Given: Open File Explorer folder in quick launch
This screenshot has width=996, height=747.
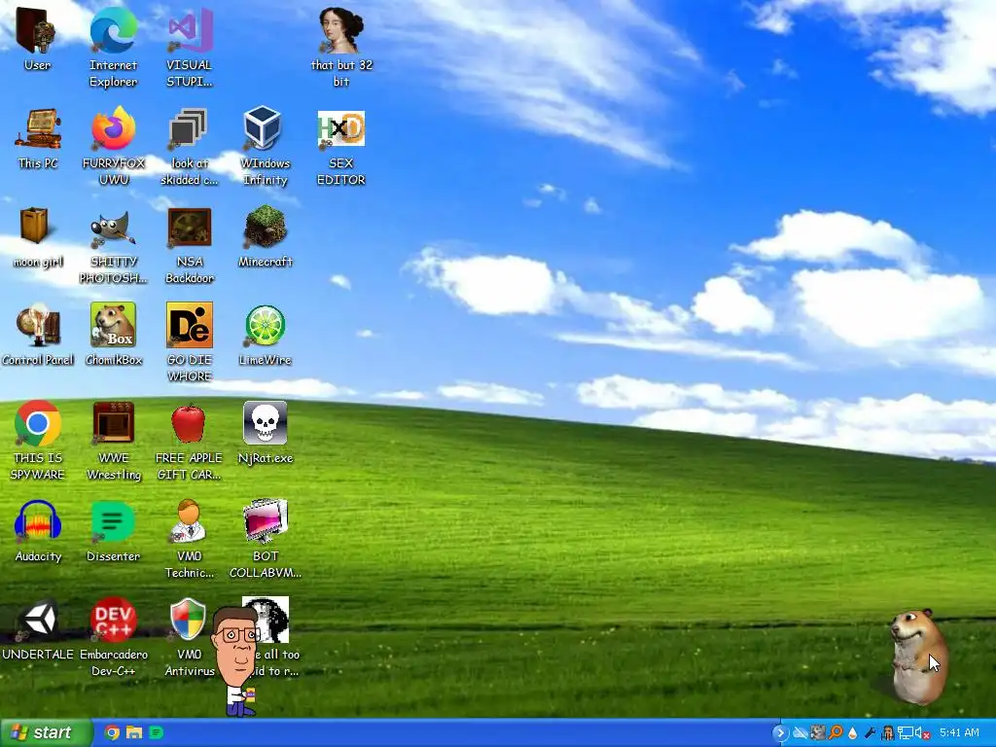Looking at the screenshot, I should point(134,733).
